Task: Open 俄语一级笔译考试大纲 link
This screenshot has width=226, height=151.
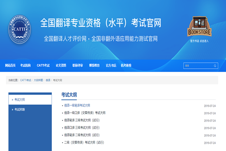Action: coord(77,105)
